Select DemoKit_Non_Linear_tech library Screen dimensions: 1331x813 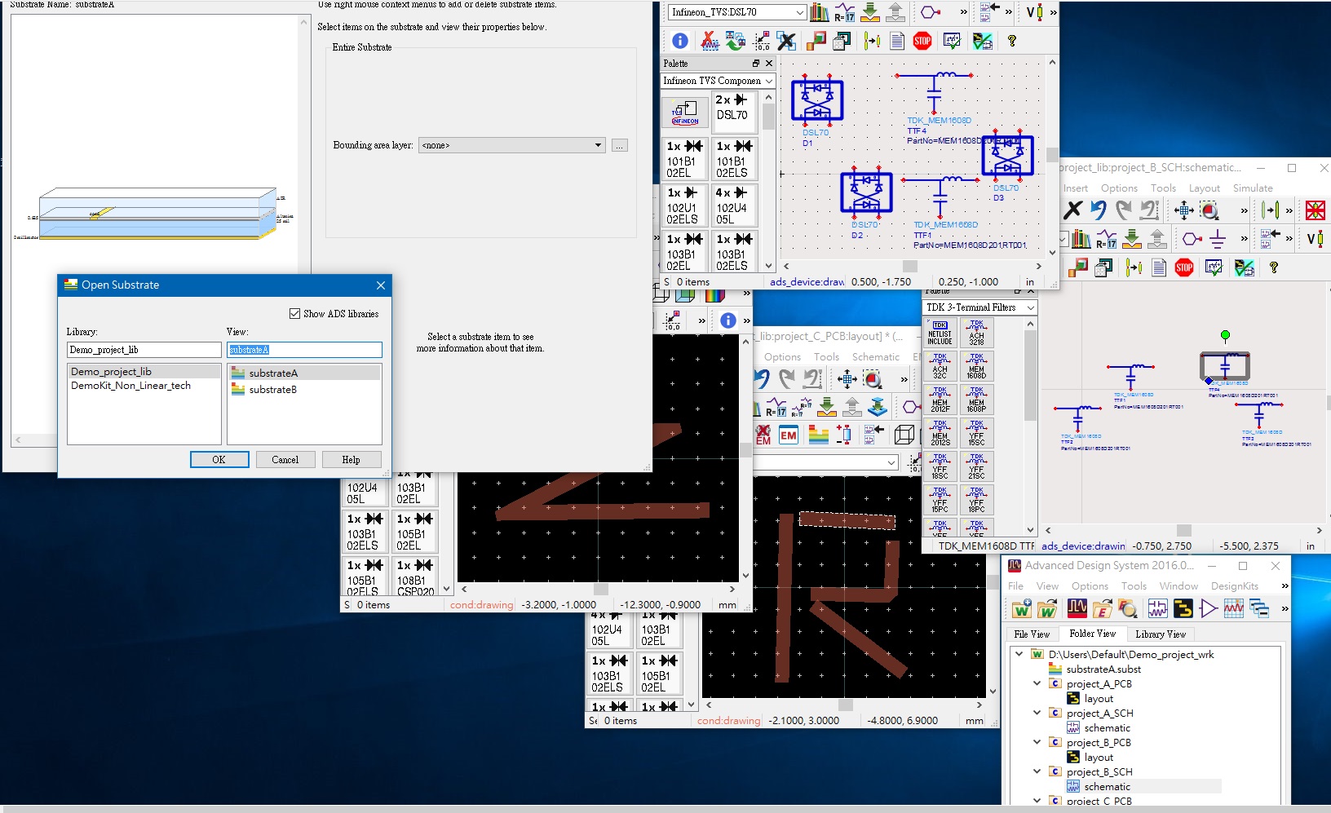[130, 386]
